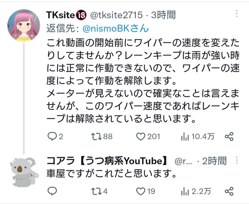Image resolution: width=249 pixels, height=204 pixels.
Task: Retweet コアラ's tweet with 4 retweets
Action: (x=96, y=191)
